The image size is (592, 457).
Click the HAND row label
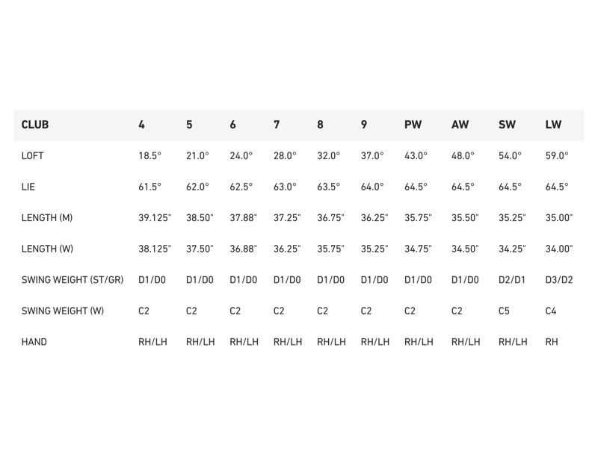coord(34,342)
